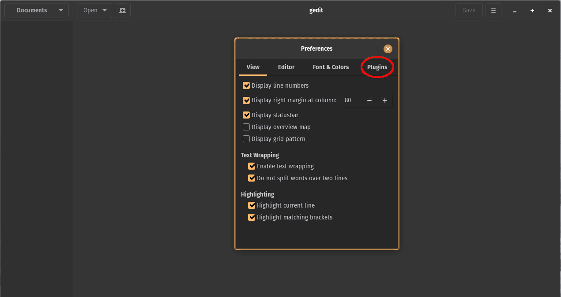The width and height of the screenshot is (561, 297).
Task: Minimize the gedit window
Action: point(515,11)
